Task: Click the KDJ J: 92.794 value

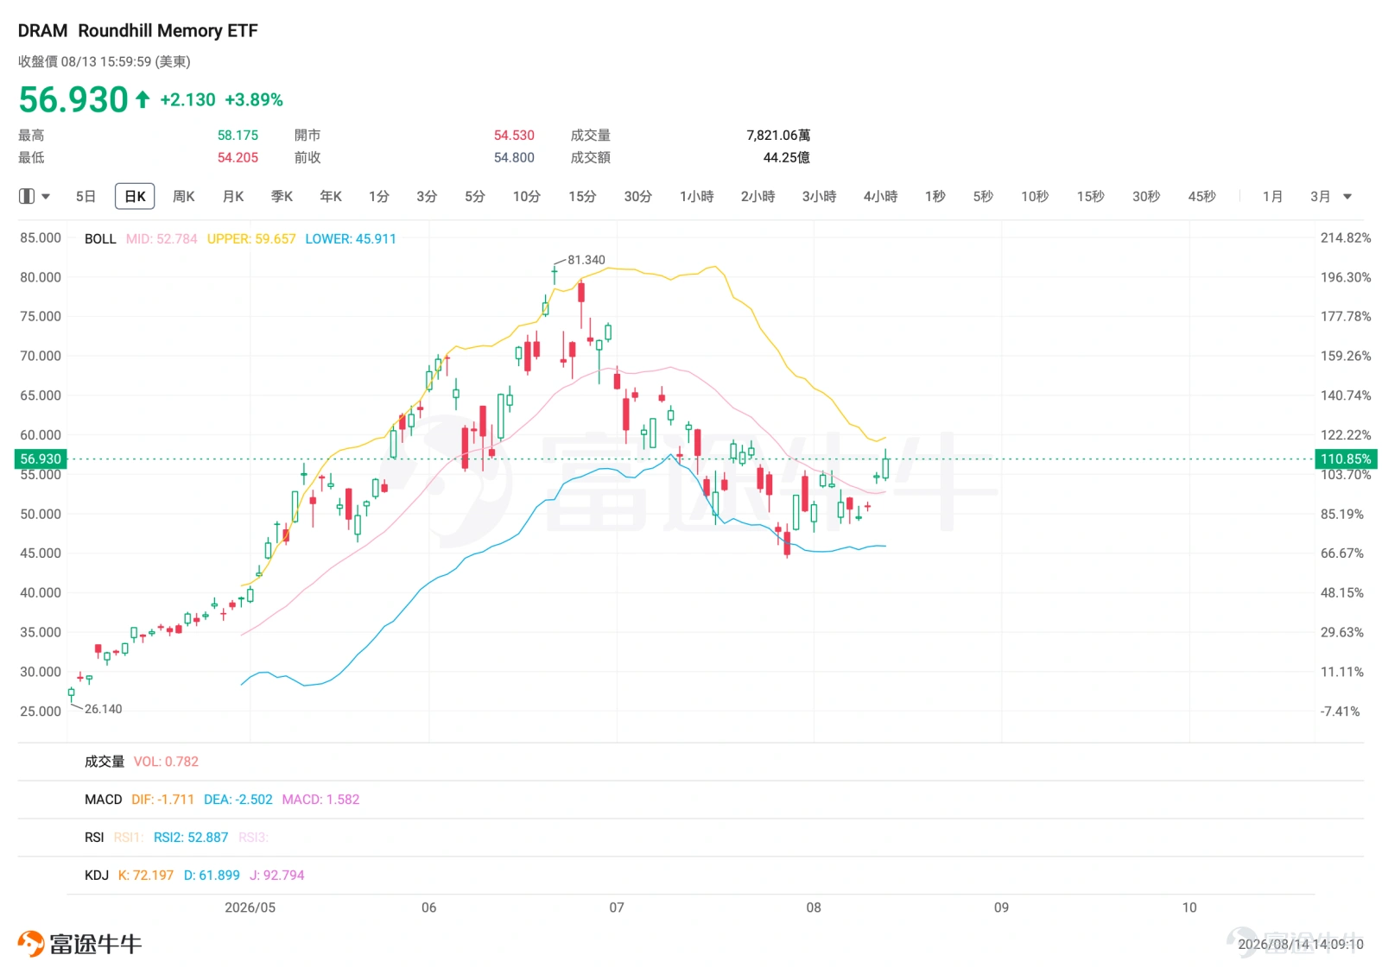Action: [277, 876]
